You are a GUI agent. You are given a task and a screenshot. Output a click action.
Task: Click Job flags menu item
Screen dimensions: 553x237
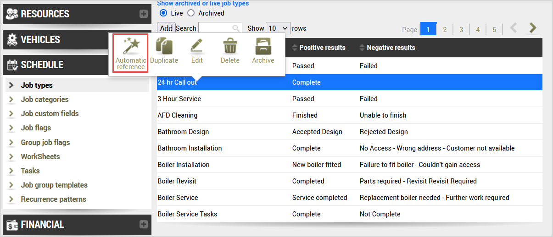(36, 128)
